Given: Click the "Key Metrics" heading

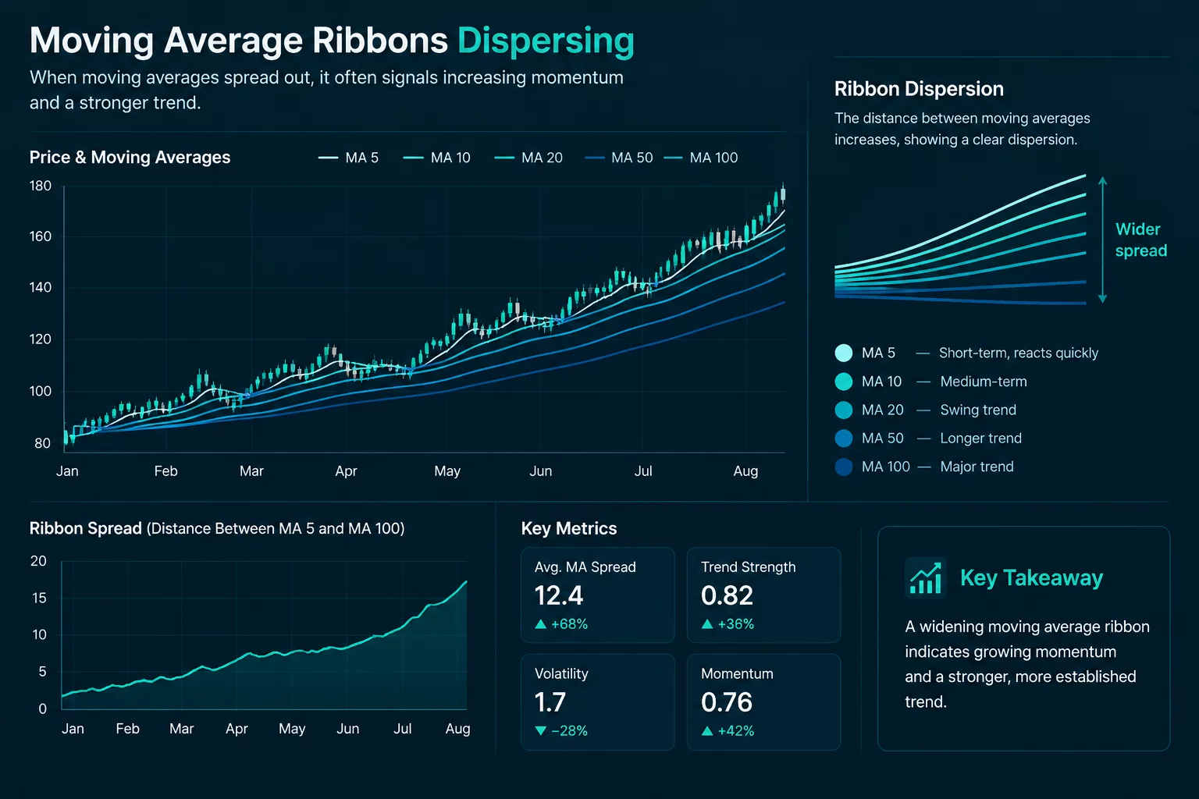Looking at the screenshot, I should coord(569,529).
